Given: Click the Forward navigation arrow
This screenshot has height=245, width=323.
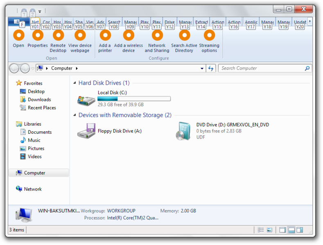Looking at the screenshot, I should tap(25, 68).
